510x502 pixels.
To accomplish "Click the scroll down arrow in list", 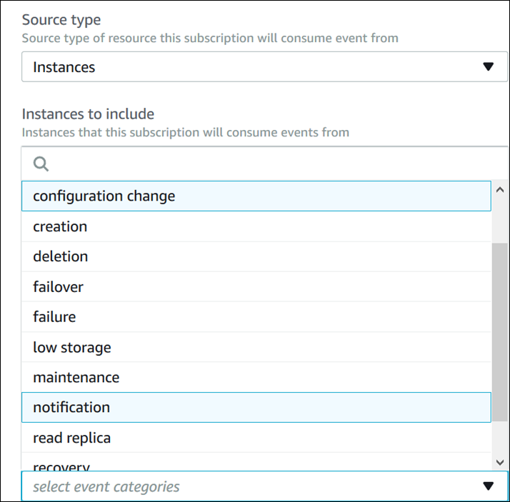I will 500,463.
